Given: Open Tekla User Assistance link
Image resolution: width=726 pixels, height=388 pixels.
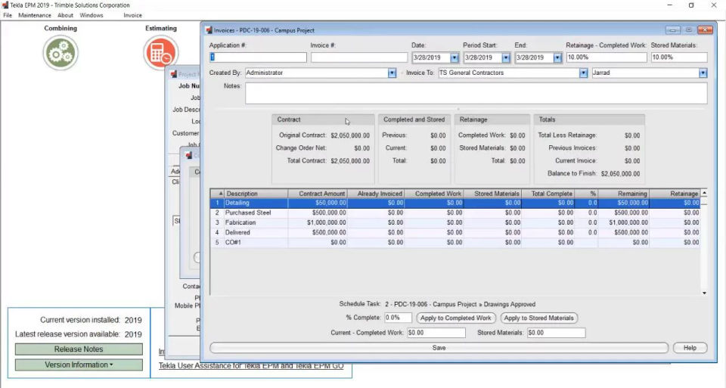Looking at the screenshot, I should coord(251,366).
